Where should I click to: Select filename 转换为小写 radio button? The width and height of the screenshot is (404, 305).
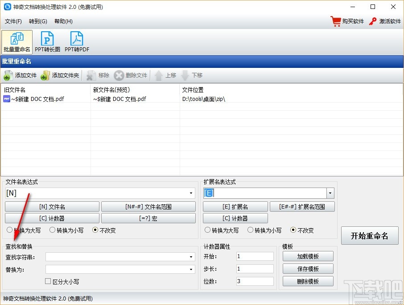52,230
